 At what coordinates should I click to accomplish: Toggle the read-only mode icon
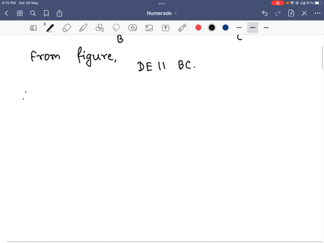click(x=33, y=28)
